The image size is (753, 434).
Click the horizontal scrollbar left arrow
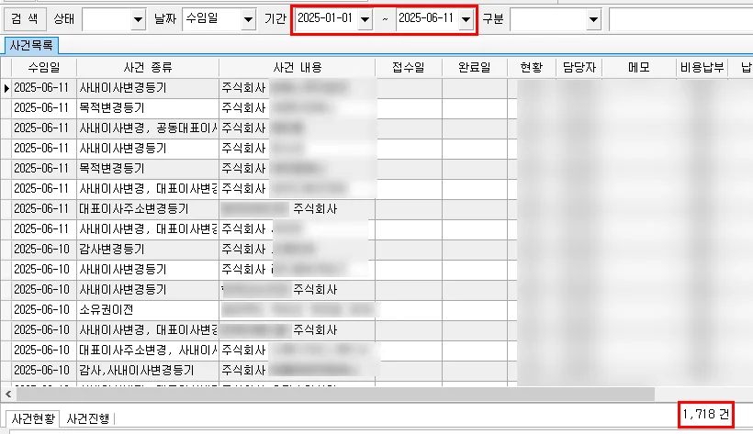pyautogui.click(x=8, y=395)
